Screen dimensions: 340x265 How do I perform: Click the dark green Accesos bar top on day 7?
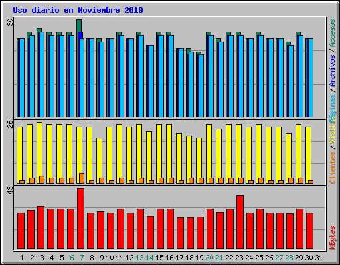(x=79, y=25)
